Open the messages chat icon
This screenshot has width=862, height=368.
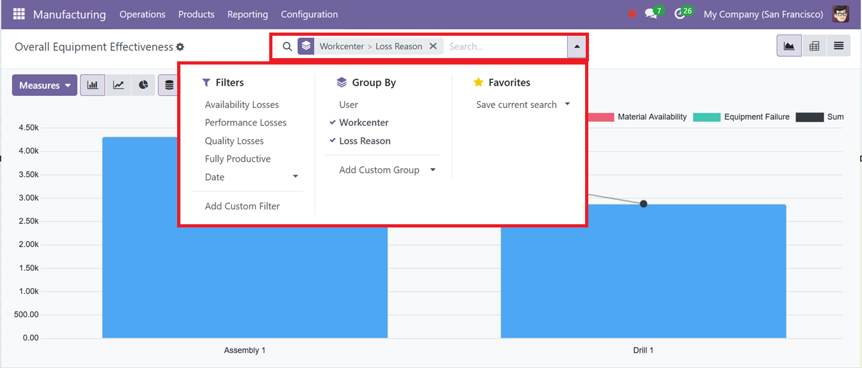point(651,14)
